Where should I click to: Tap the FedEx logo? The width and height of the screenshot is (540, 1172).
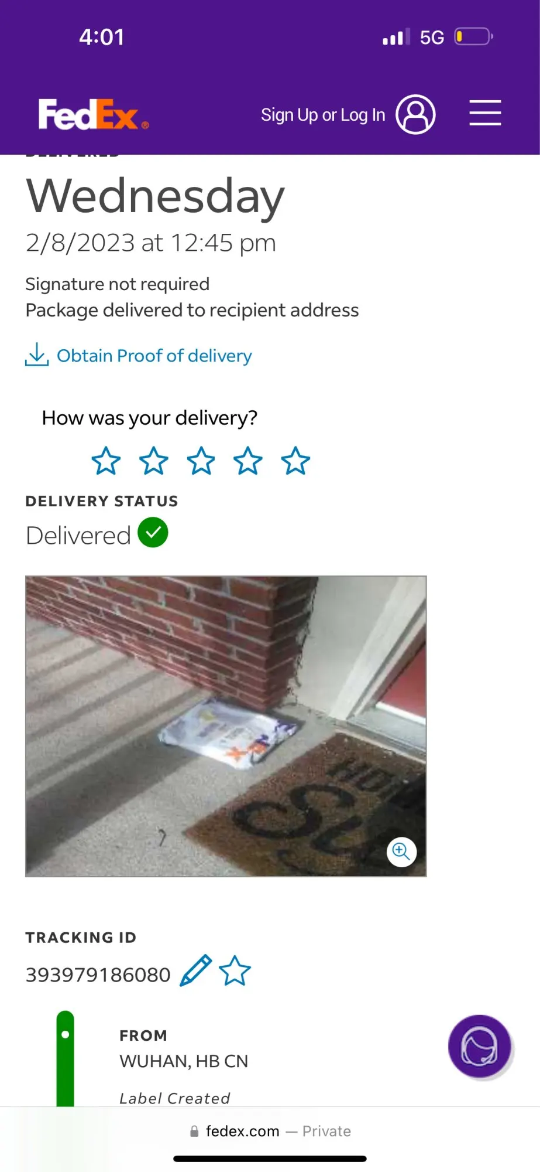(93, 114)
